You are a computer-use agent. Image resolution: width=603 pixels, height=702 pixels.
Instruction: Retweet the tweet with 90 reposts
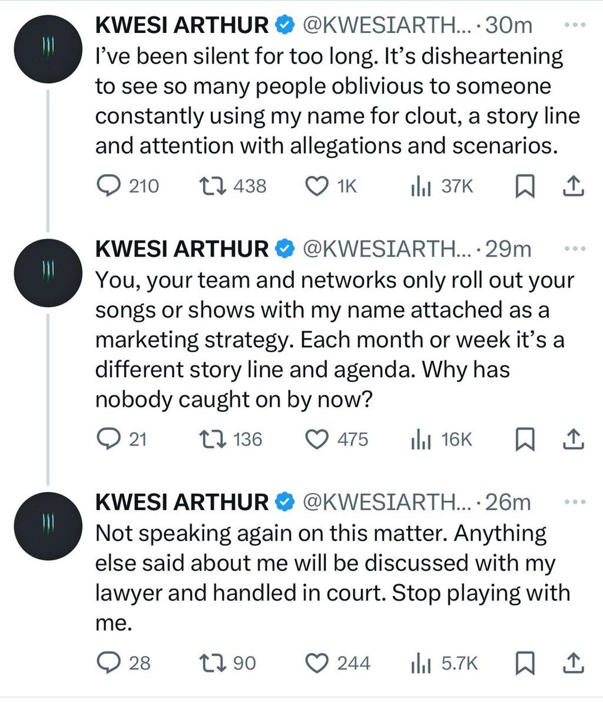pyautogui.click(x=213, y=663)
